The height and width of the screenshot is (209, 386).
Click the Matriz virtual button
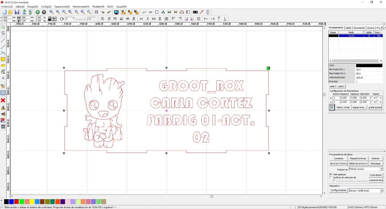coord(343,107)
